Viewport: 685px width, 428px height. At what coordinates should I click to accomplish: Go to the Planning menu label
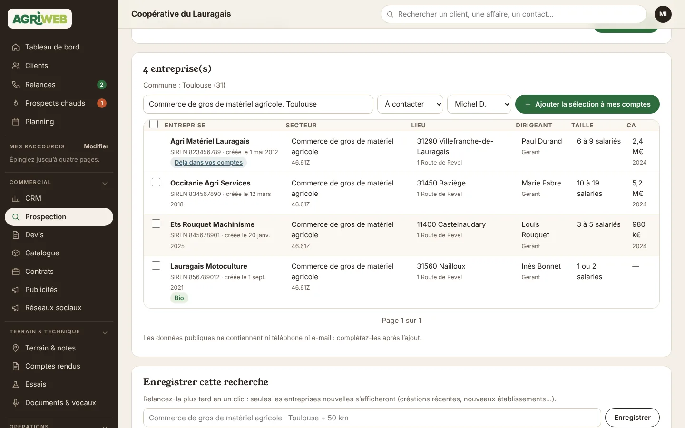click(39, 122)
